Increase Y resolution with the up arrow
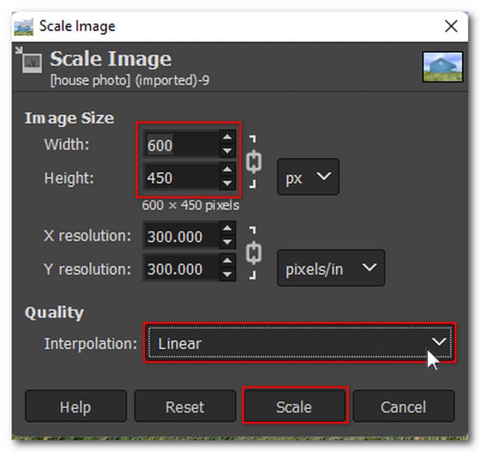This screenshot has height=453, width=481. click(227, 261)
